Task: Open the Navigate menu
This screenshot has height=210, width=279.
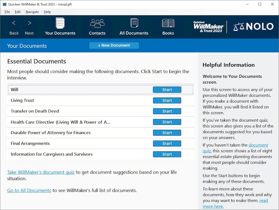Action: pyautogui.click(x=32, y=12)
